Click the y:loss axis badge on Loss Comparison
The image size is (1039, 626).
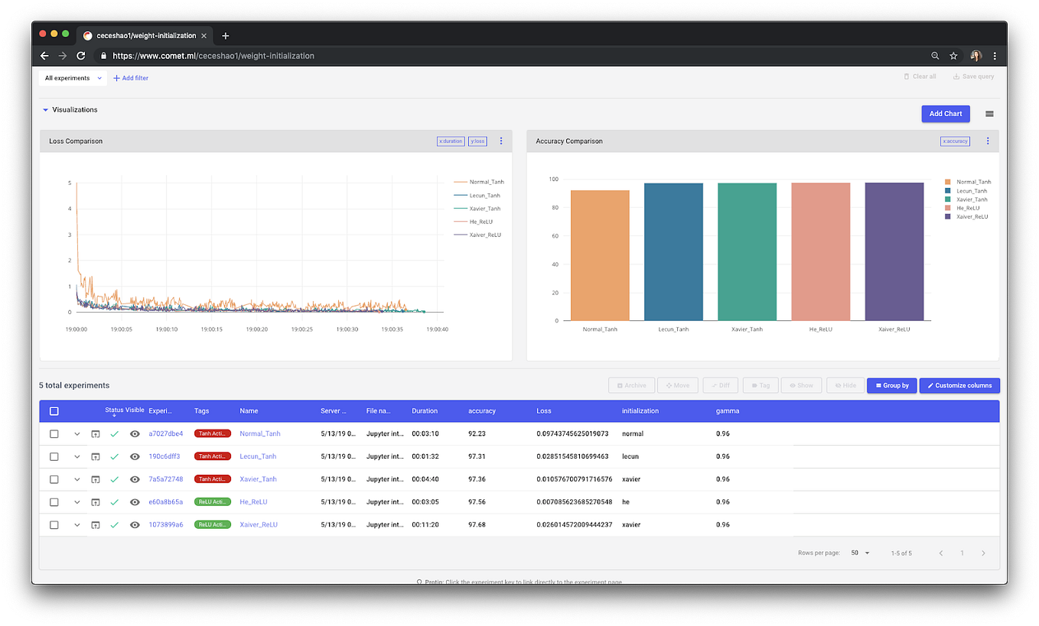477,141
